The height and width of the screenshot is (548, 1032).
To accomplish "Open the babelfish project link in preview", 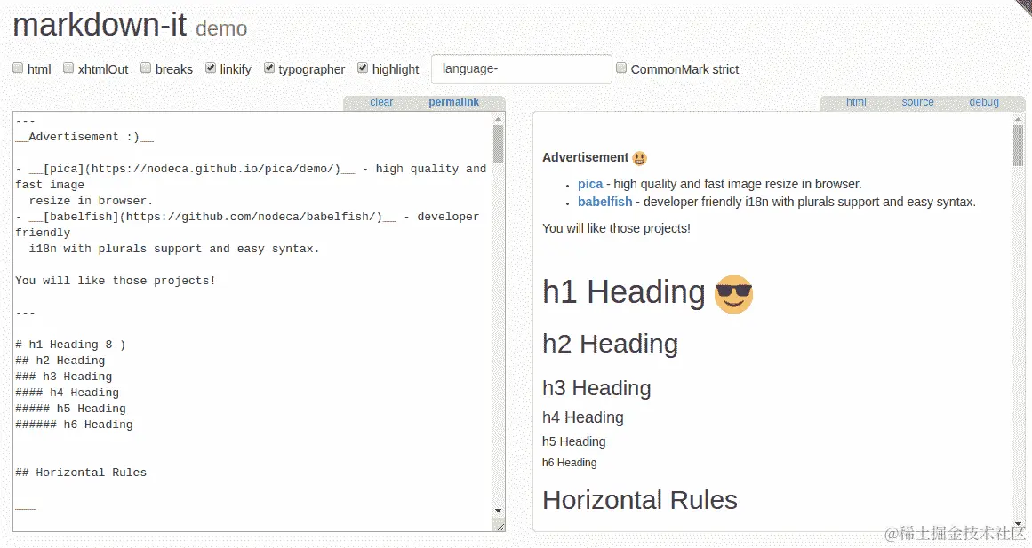I will (604, 202).
